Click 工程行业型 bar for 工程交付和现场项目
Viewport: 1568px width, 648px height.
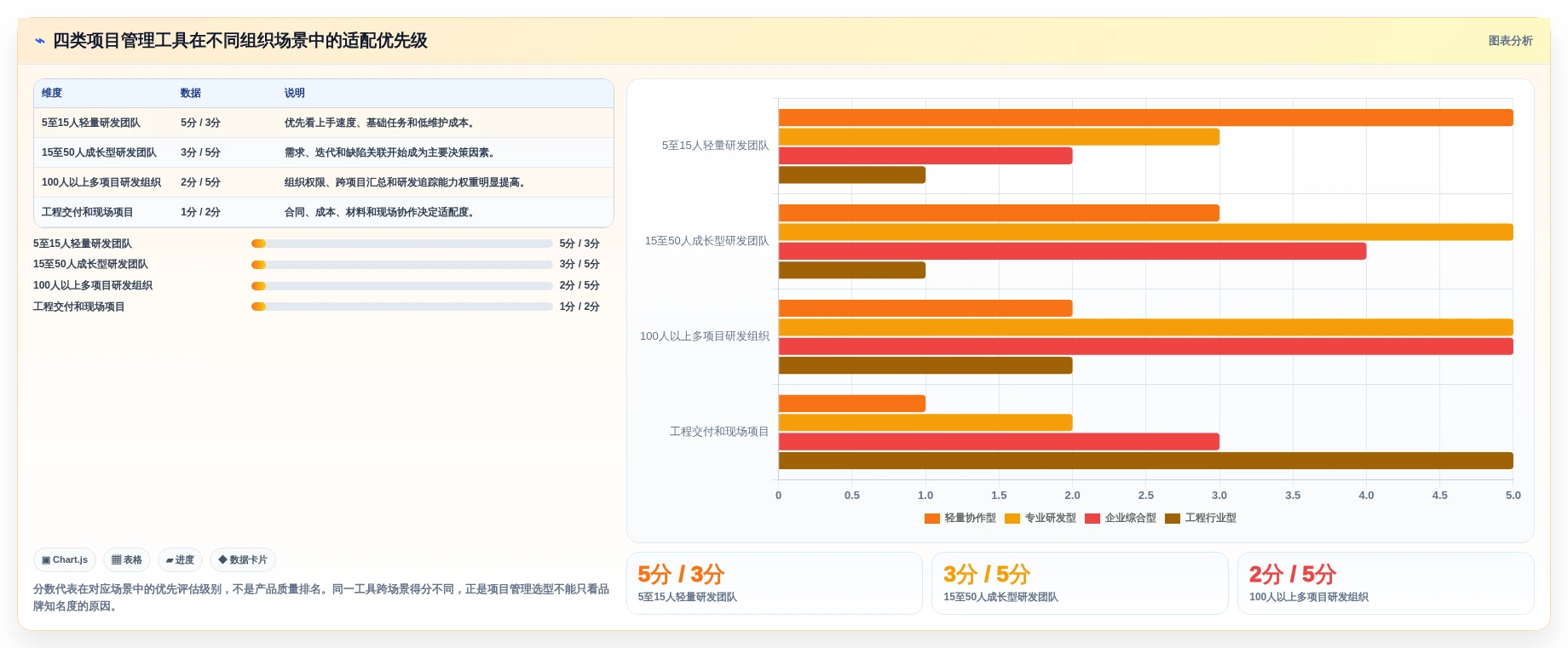pyautogui.click(x=1145, y=462)
